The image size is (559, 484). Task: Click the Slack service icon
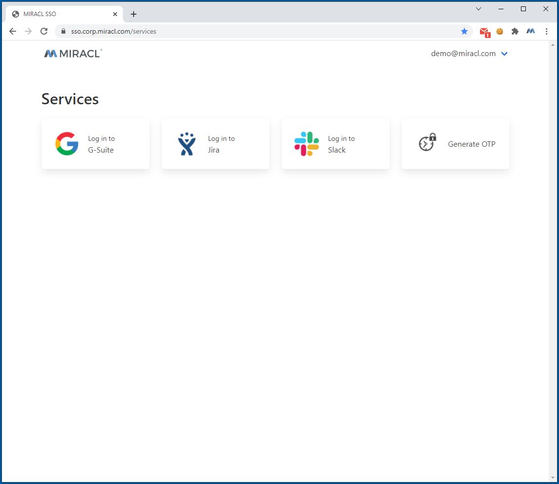pos(306,143)
